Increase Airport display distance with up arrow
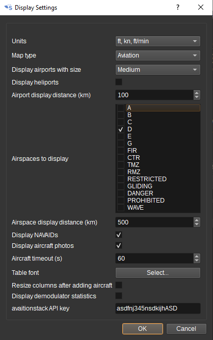Viewport: 213px width, 340px height. click(197, 93)
